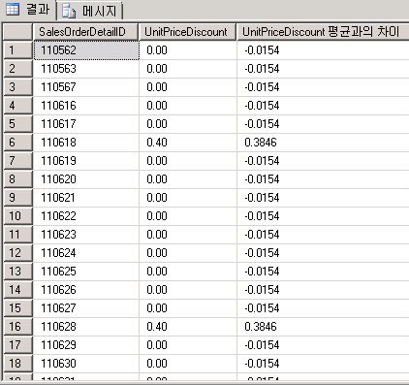The width and height of the screenshot is (409, 385).
Task: Open the 메시지 tab
Action: [x=90, y=11]
